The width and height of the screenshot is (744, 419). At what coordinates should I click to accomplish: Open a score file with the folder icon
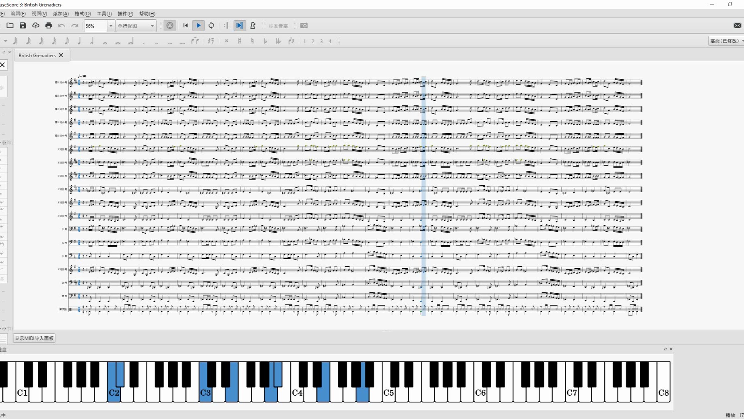10,25
